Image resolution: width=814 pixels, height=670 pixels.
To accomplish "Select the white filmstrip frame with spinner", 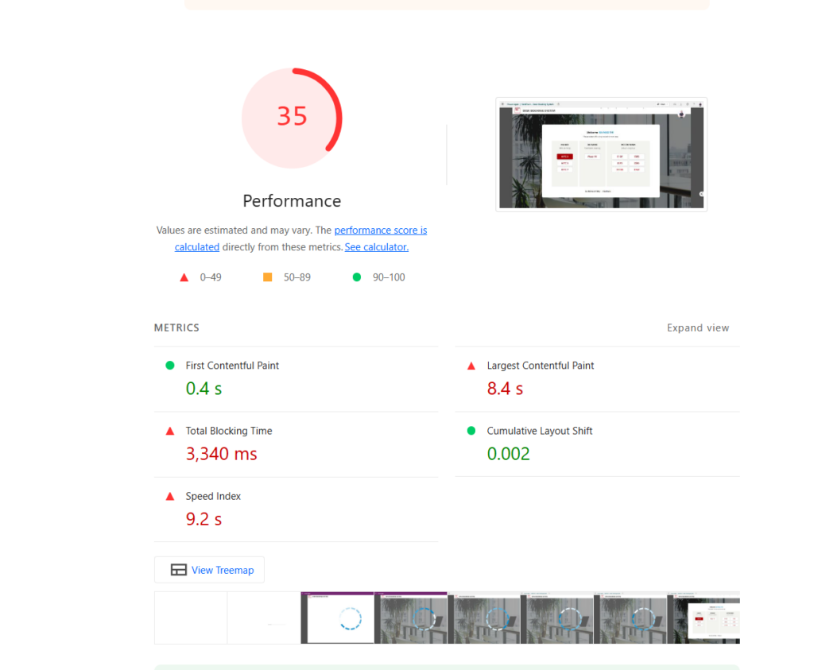I will click(337, 618).
